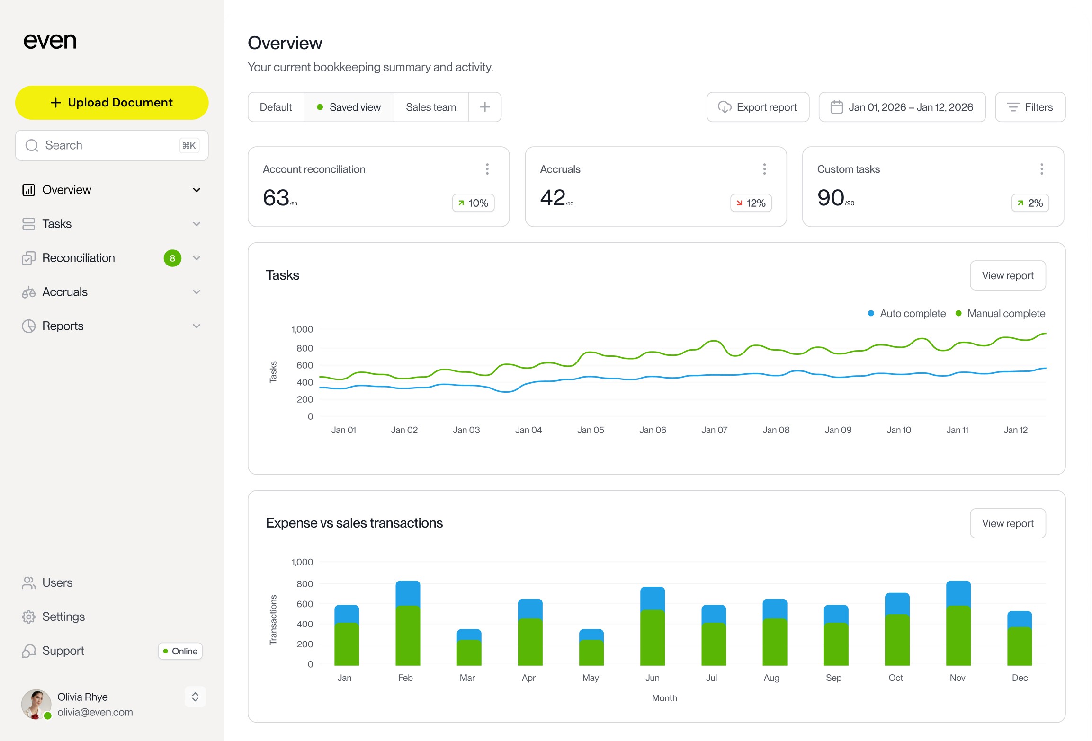
Task: Click the Filters lines icon
Action: tap(1013, 107)
